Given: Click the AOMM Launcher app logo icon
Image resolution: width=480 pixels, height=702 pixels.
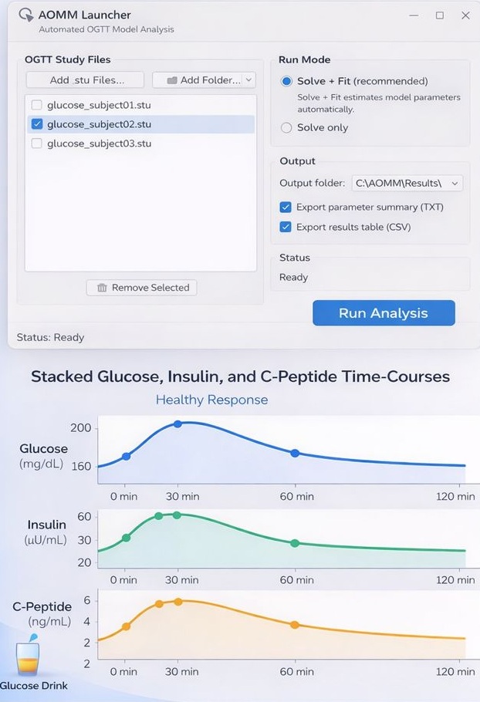Looking at the screenshot, I should tap(25, 15).
